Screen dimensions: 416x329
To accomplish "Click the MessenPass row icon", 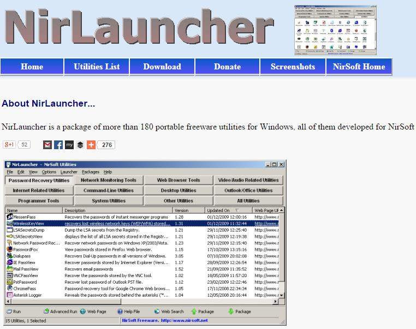I will [x=10, y=216].
